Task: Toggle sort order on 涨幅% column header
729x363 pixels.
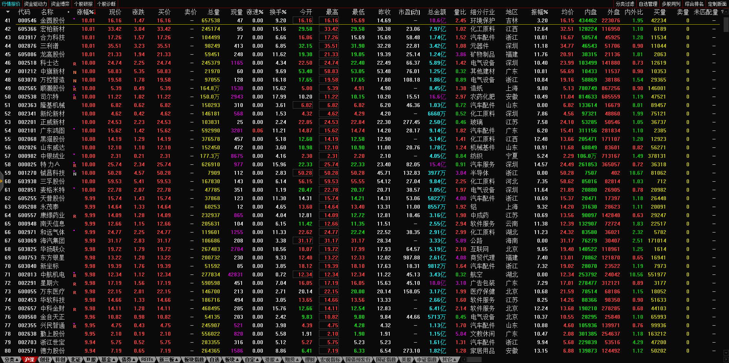Action: tap(85, 12)
